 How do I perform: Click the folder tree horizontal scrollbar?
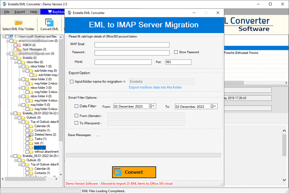pos(25,179)
